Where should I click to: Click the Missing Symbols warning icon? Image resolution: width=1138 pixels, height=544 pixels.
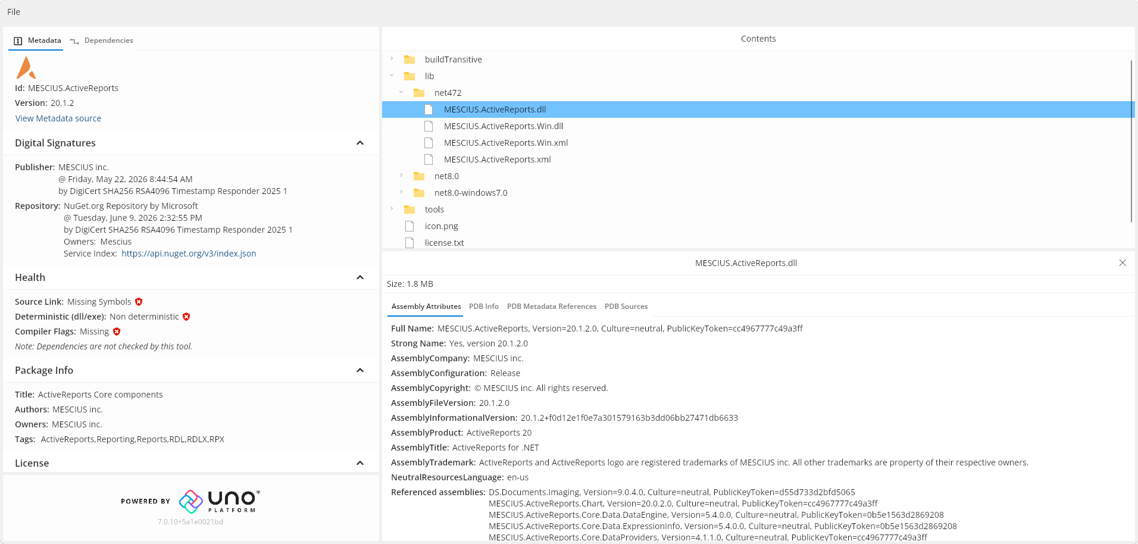(x=139, y=302)
